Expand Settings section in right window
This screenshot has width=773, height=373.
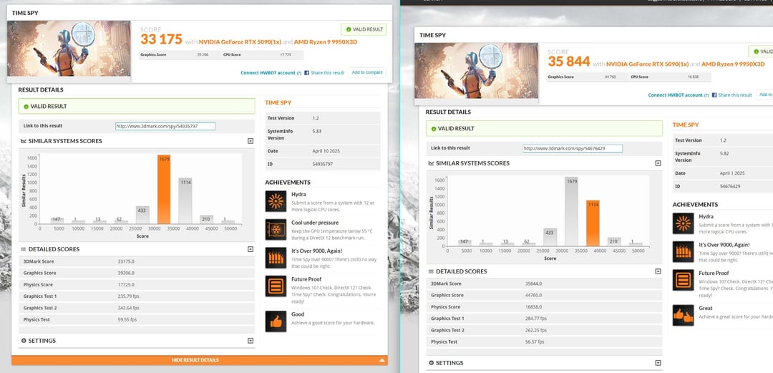click(x=658, y=363)
